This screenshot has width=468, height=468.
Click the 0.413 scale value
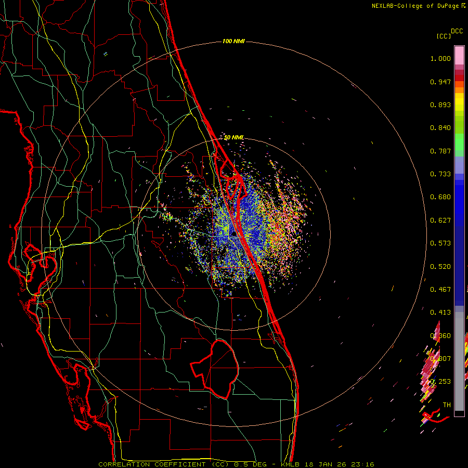(440, 313)
